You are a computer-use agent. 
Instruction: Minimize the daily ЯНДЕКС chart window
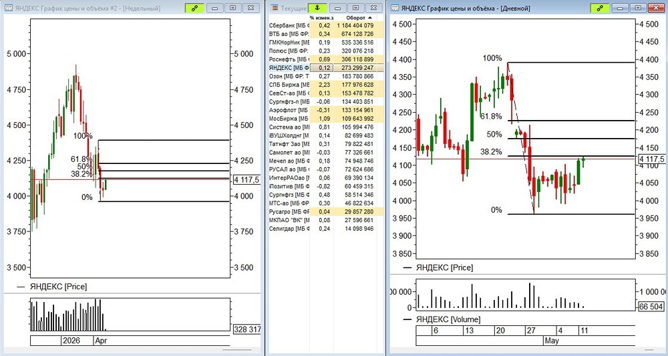(x=620, y=8)
